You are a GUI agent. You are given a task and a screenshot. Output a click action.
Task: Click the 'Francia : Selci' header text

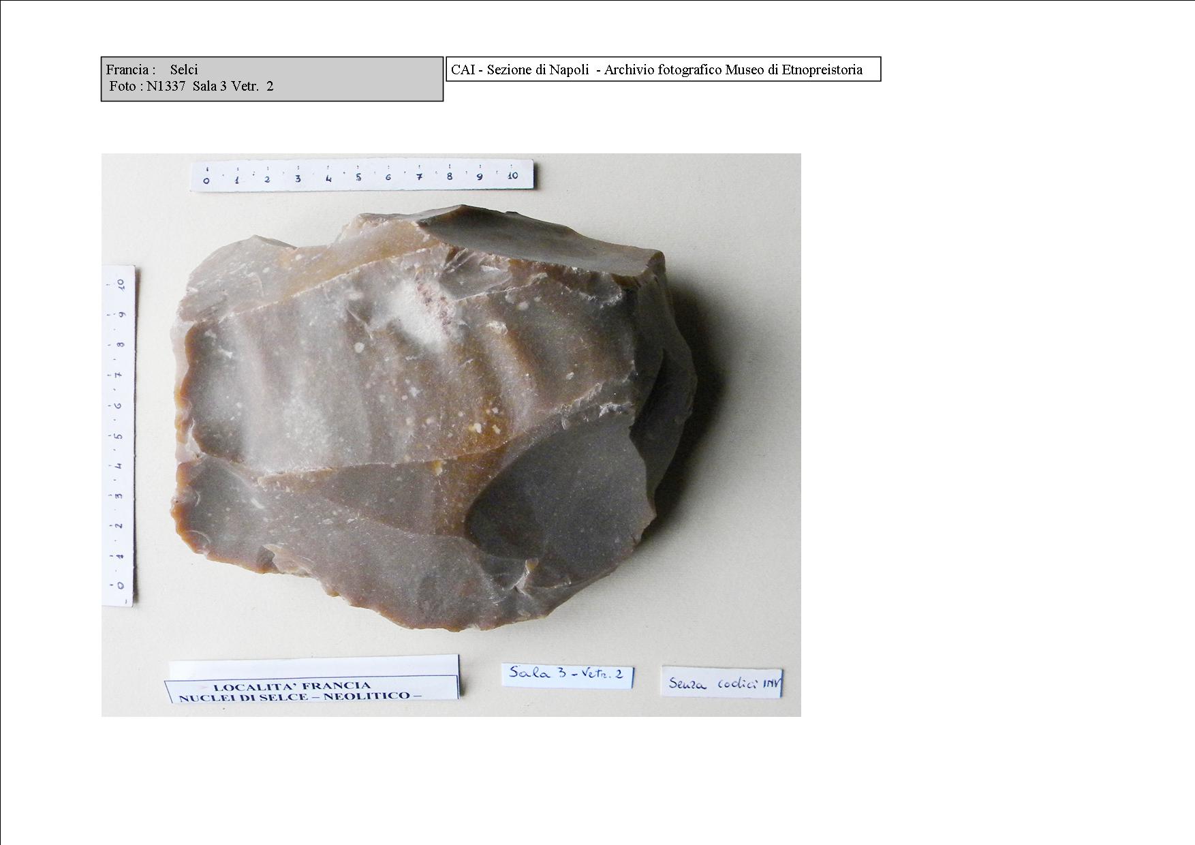pyautogui.click(x=152, y=70)
